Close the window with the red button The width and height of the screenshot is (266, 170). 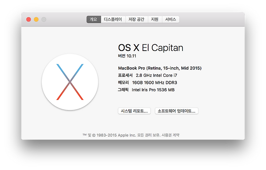28,19
